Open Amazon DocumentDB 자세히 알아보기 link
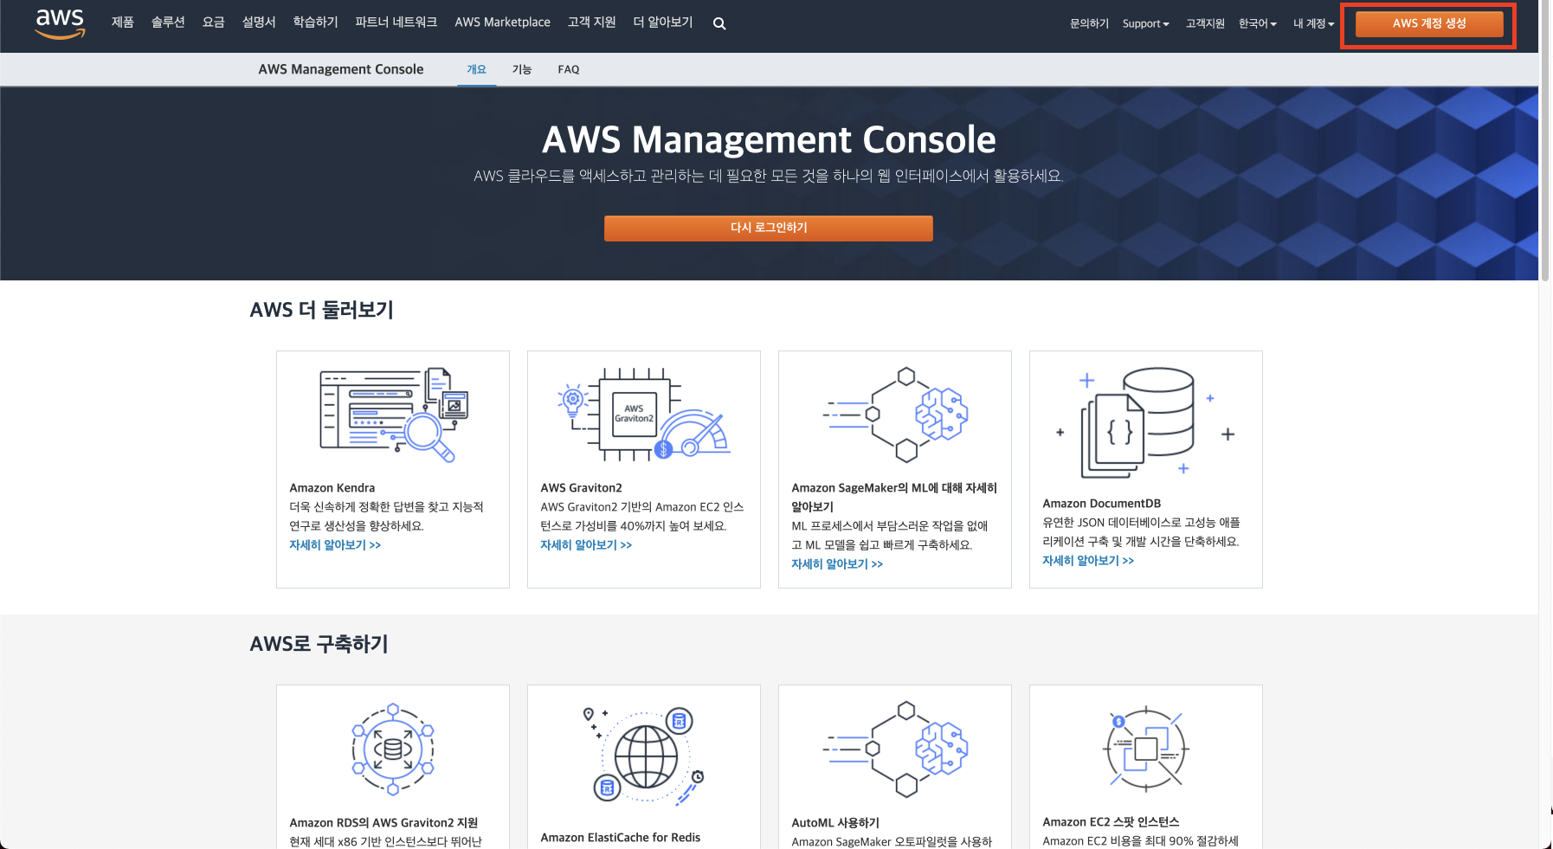 pyautogui.click(x=1088, y=561)
